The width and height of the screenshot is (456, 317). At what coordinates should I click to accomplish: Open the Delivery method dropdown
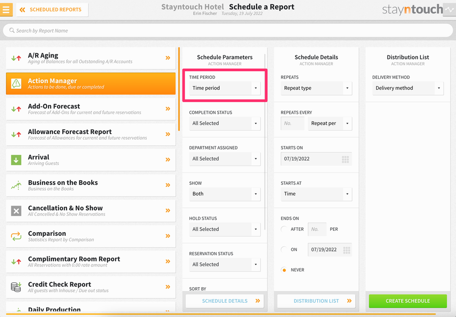click(x=408, y=88)
